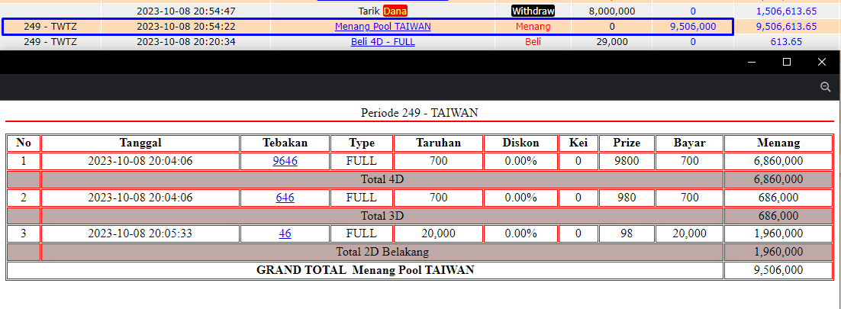Screen dimensions: 841x309
Task: Click the zoom out magnifier icon
Action: click(x=826, y=87)
